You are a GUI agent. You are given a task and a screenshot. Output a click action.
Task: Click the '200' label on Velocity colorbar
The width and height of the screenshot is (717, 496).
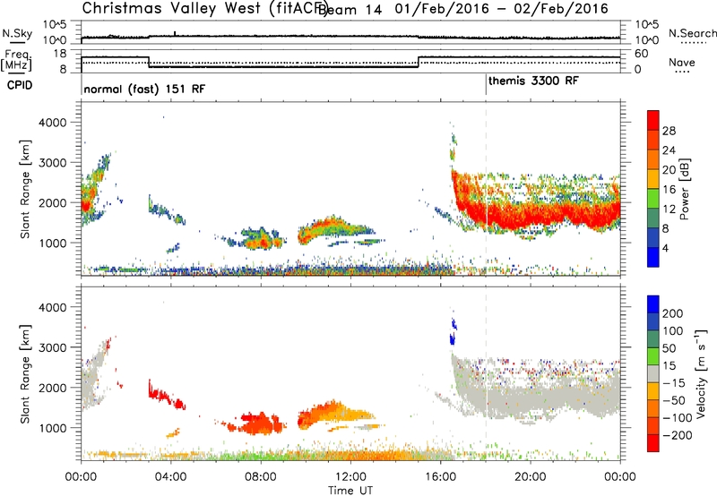673,313
